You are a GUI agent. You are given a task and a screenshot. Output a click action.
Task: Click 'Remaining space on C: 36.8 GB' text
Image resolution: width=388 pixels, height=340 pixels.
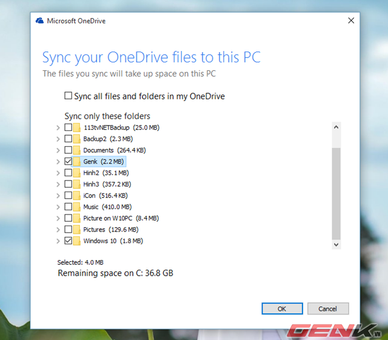(116, 273)
